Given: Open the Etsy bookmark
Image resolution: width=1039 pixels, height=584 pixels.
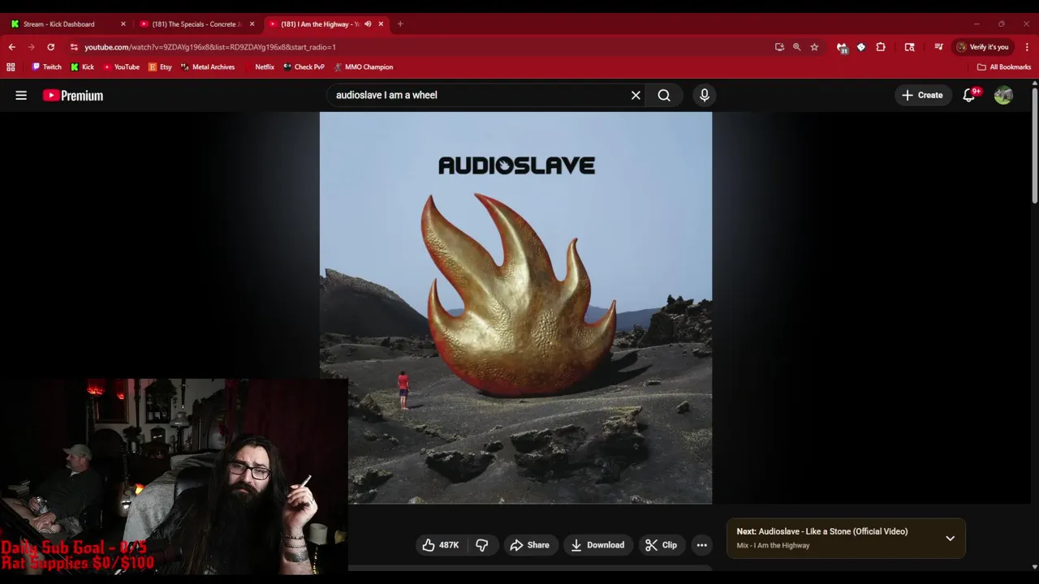Looking at the screenshot, I should (x=160, y=67).
